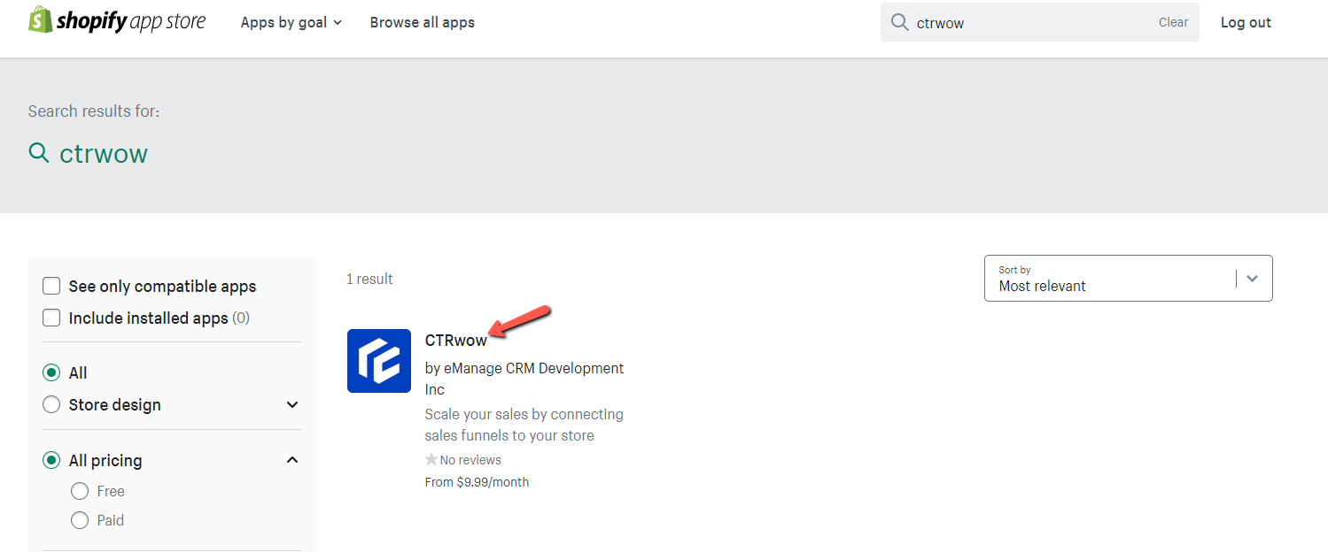
Task: Click the Log out link
Action: coord(1246,22)
